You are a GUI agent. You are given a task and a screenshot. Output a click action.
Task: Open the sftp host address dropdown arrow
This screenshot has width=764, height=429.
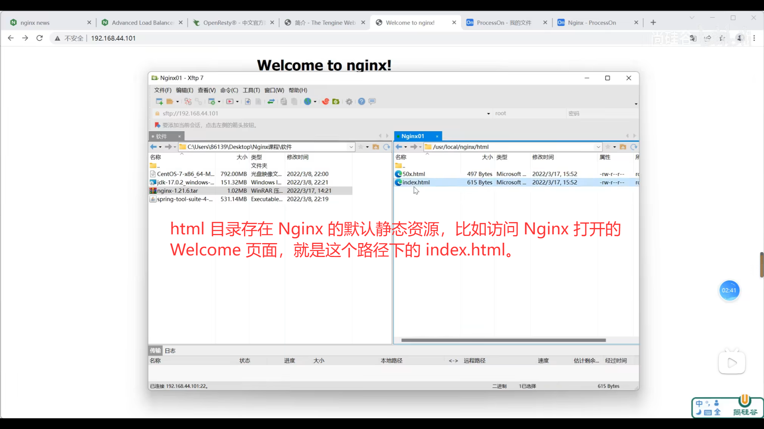[489, 114]
